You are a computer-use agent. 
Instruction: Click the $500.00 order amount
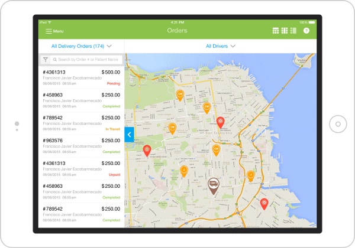(x=111, y=72)
